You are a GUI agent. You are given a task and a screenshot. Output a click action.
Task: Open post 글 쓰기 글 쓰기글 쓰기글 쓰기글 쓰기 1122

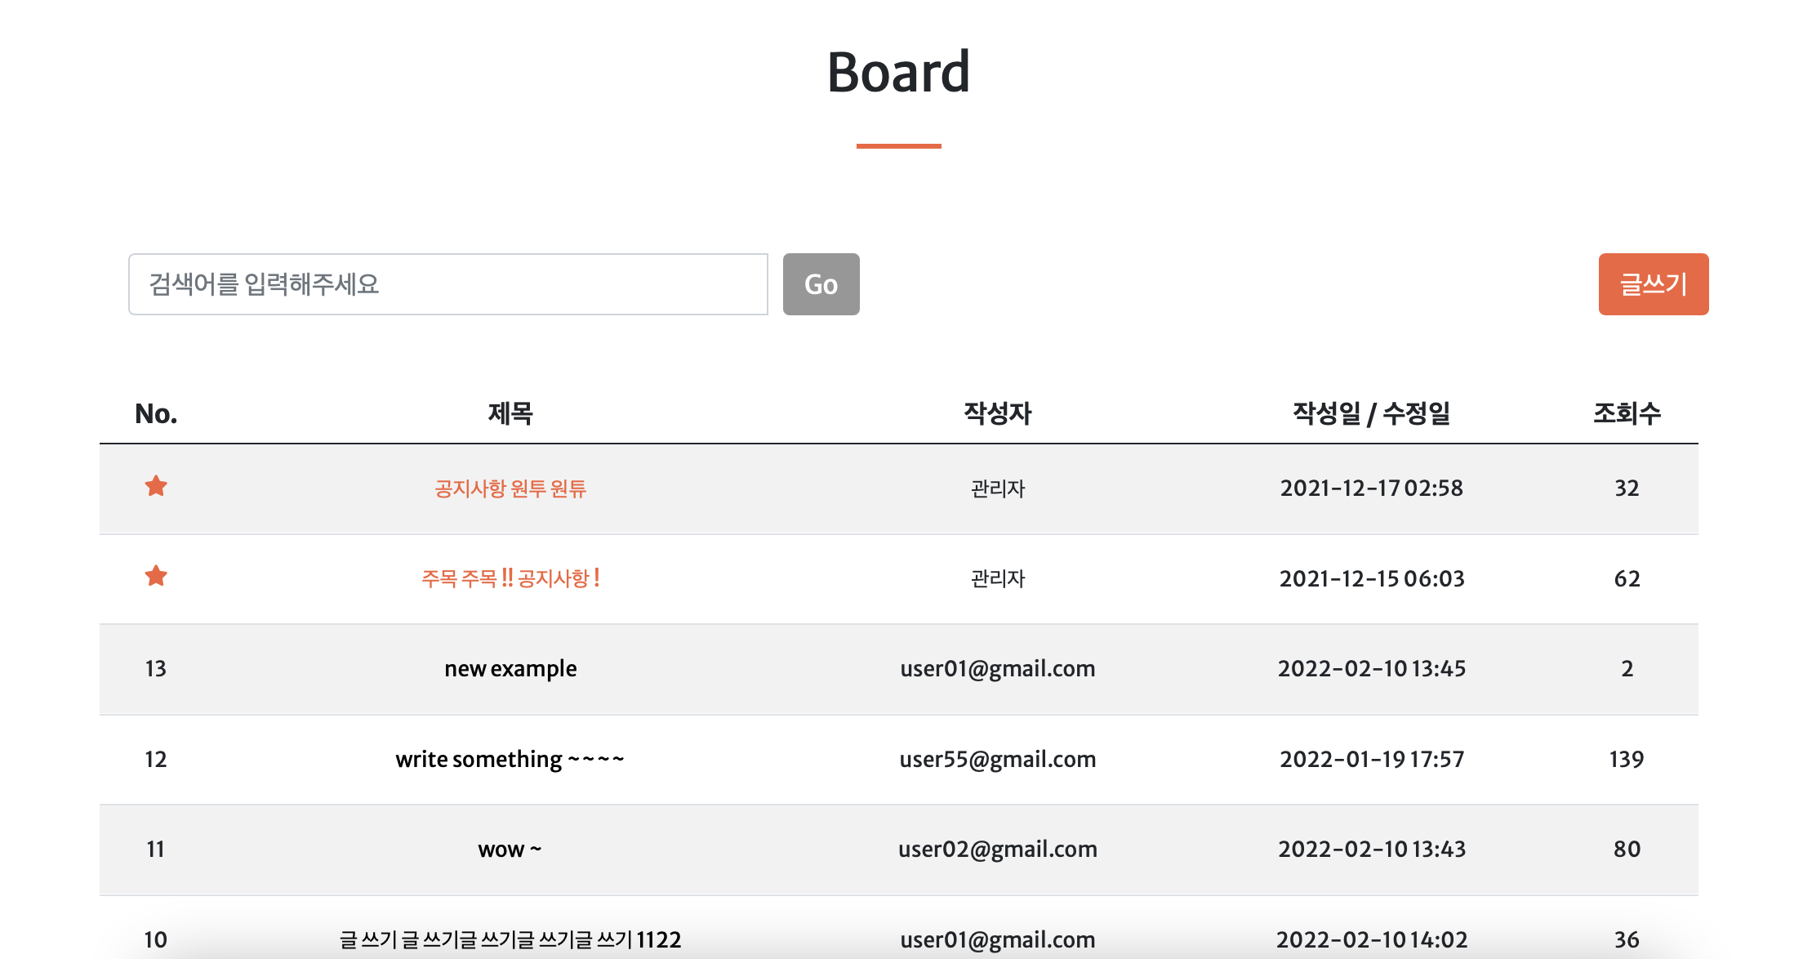(510, 939)
